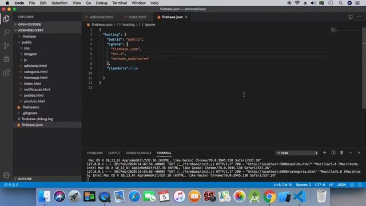Open firebase-debug.log in explorer

(x=37, y=119)
